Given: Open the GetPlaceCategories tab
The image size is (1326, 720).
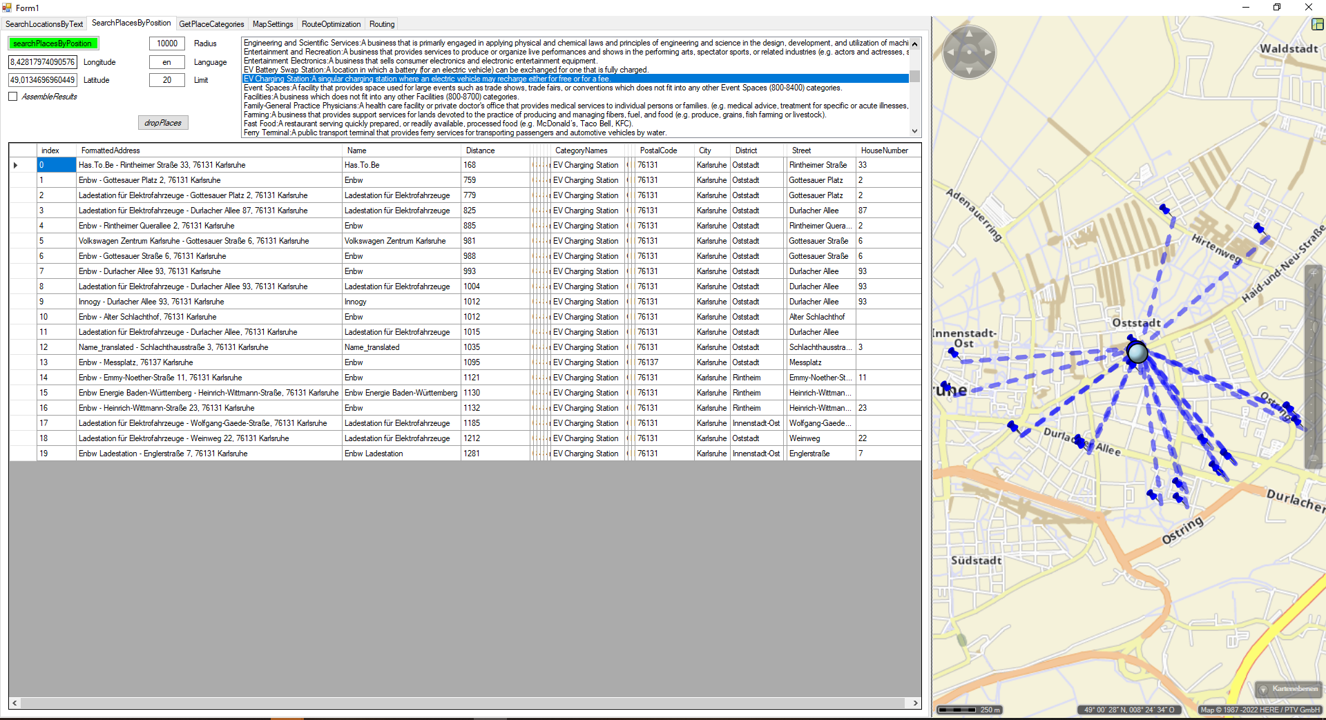Looking at the screenshot, I should (x=211, y=24).
